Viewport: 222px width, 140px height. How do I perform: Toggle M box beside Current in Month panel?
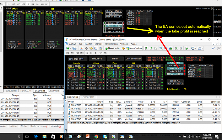69,80
